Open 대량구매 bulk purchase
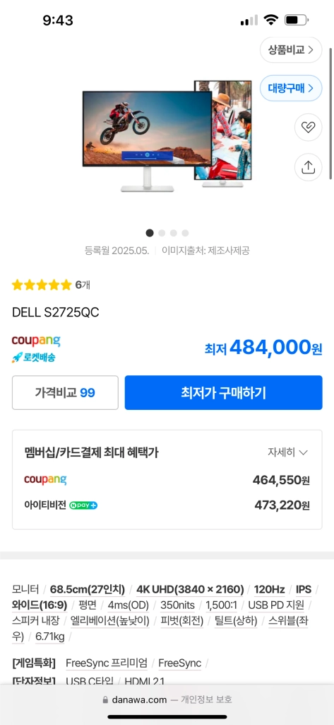This screenshot has height=725, width=334. (291, 88)
